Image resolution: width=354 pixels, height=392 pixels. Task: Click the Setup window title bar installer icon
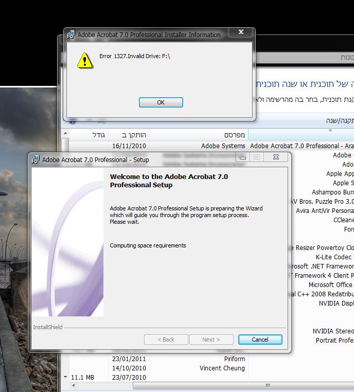point(36,159)
